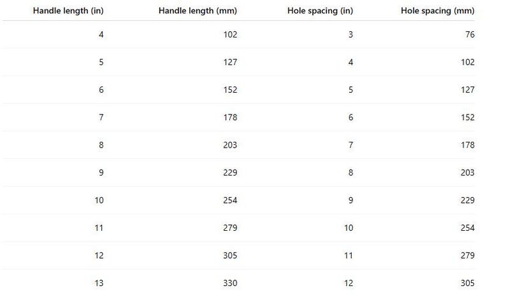Select the 76 hole spacing mm cell
This screenshot has width=506, height=302.
pos(470,34)
